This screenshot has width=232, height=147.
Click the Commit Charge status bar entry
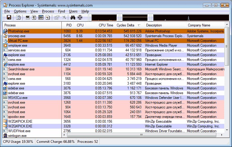pos(55,142)
